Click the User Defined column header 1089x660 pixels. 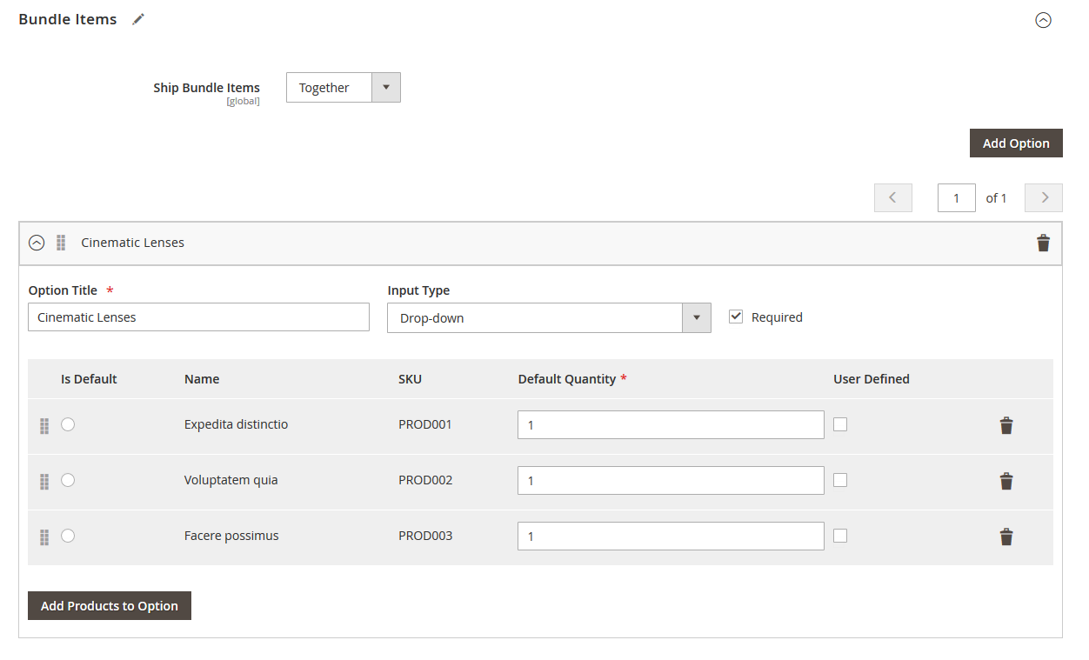(872, 379)
